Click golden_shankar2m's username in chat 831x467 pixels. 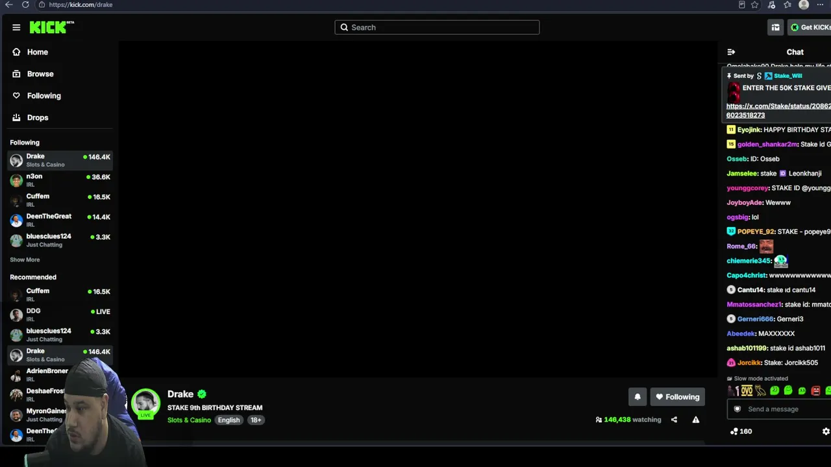coord(767,144)
